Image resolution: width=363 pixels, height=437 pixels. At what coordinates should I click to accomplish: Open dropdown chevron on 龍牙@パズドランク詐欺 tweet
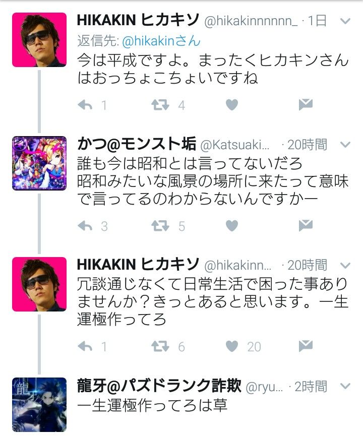coord(345,386)
